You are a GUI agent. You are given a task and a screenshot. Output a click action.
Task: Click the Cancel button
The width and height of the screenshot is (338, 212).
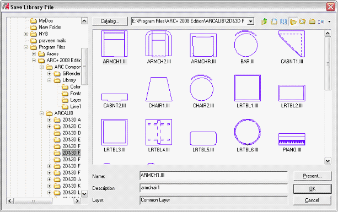pos(312,200)
